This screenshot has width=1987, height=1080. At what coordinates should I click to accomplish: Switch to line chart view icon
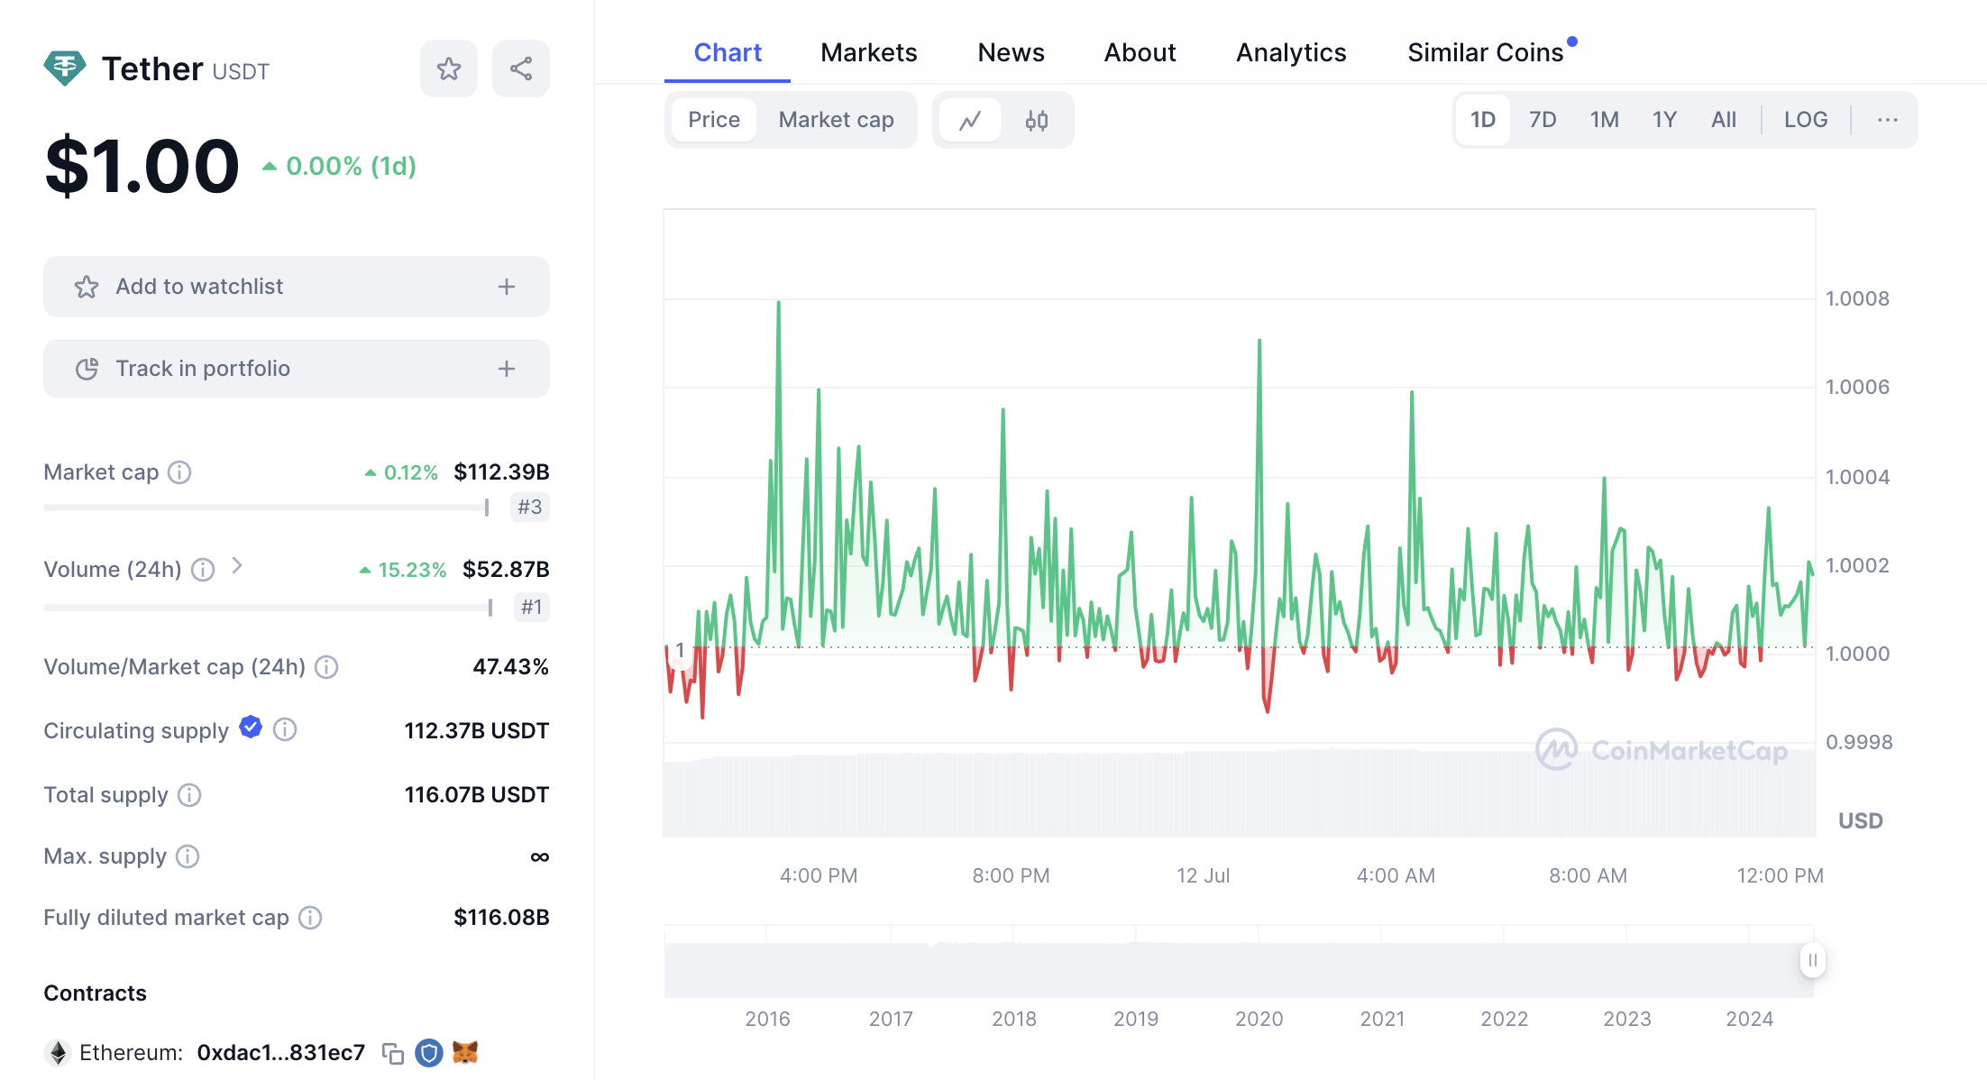click(x=970, y=120)
